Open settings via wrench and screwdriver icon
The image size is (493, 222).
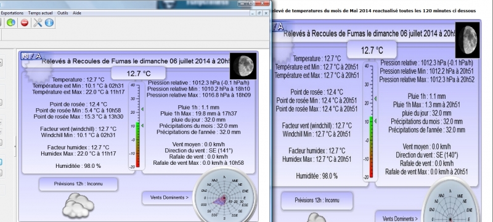point(38,23)
